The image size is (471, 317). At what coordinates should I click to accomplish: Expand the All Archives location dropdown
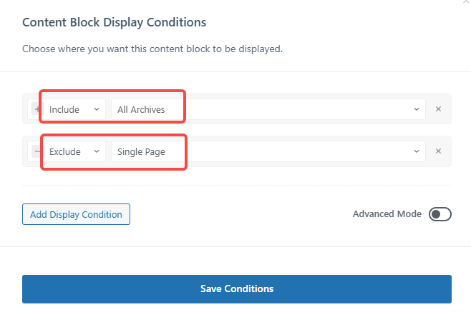pos(265,109)
